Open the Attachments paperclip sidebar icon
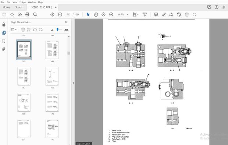Viewport: 228px width, 145px height. coord(4,49)
